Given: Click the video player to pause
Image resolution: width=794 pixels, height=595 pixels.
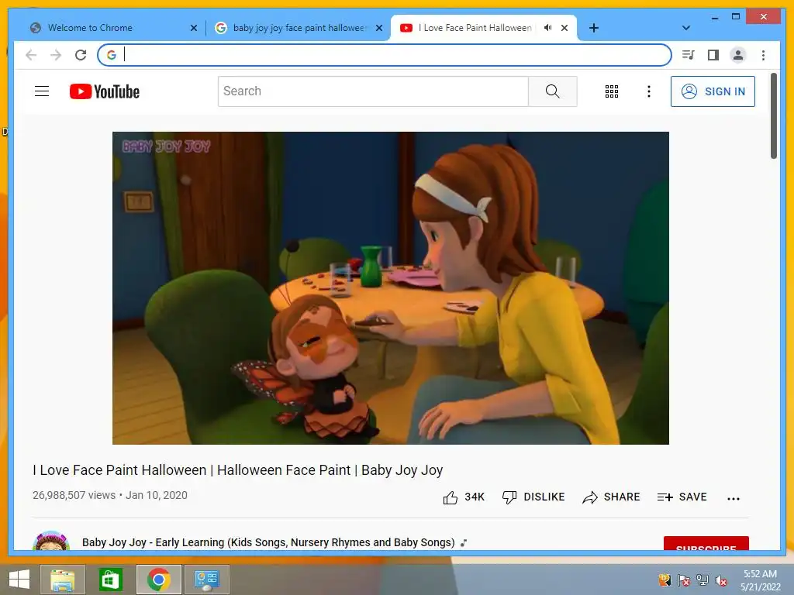Looking at the screenshot, I should [391, 288].
